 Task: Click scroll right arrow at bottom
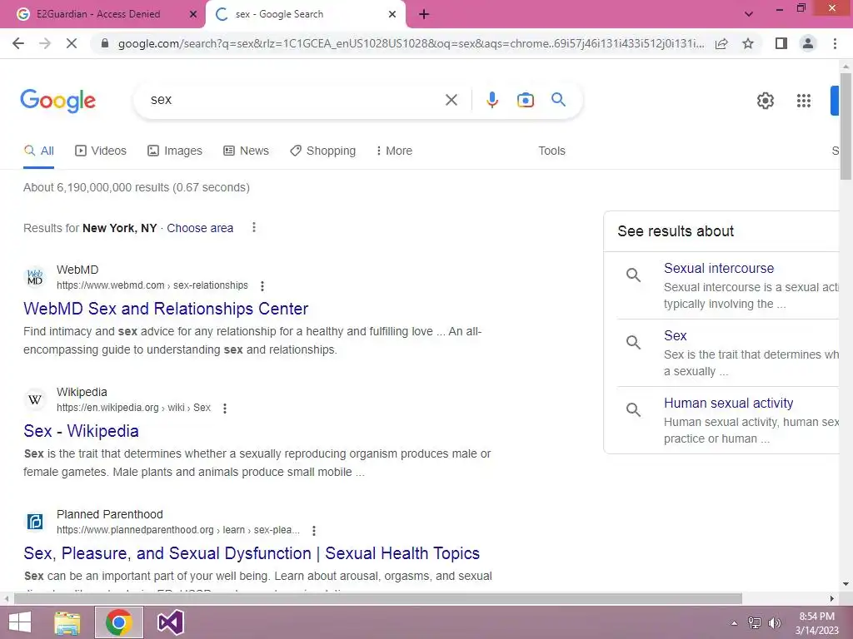(x=832, y=599)
